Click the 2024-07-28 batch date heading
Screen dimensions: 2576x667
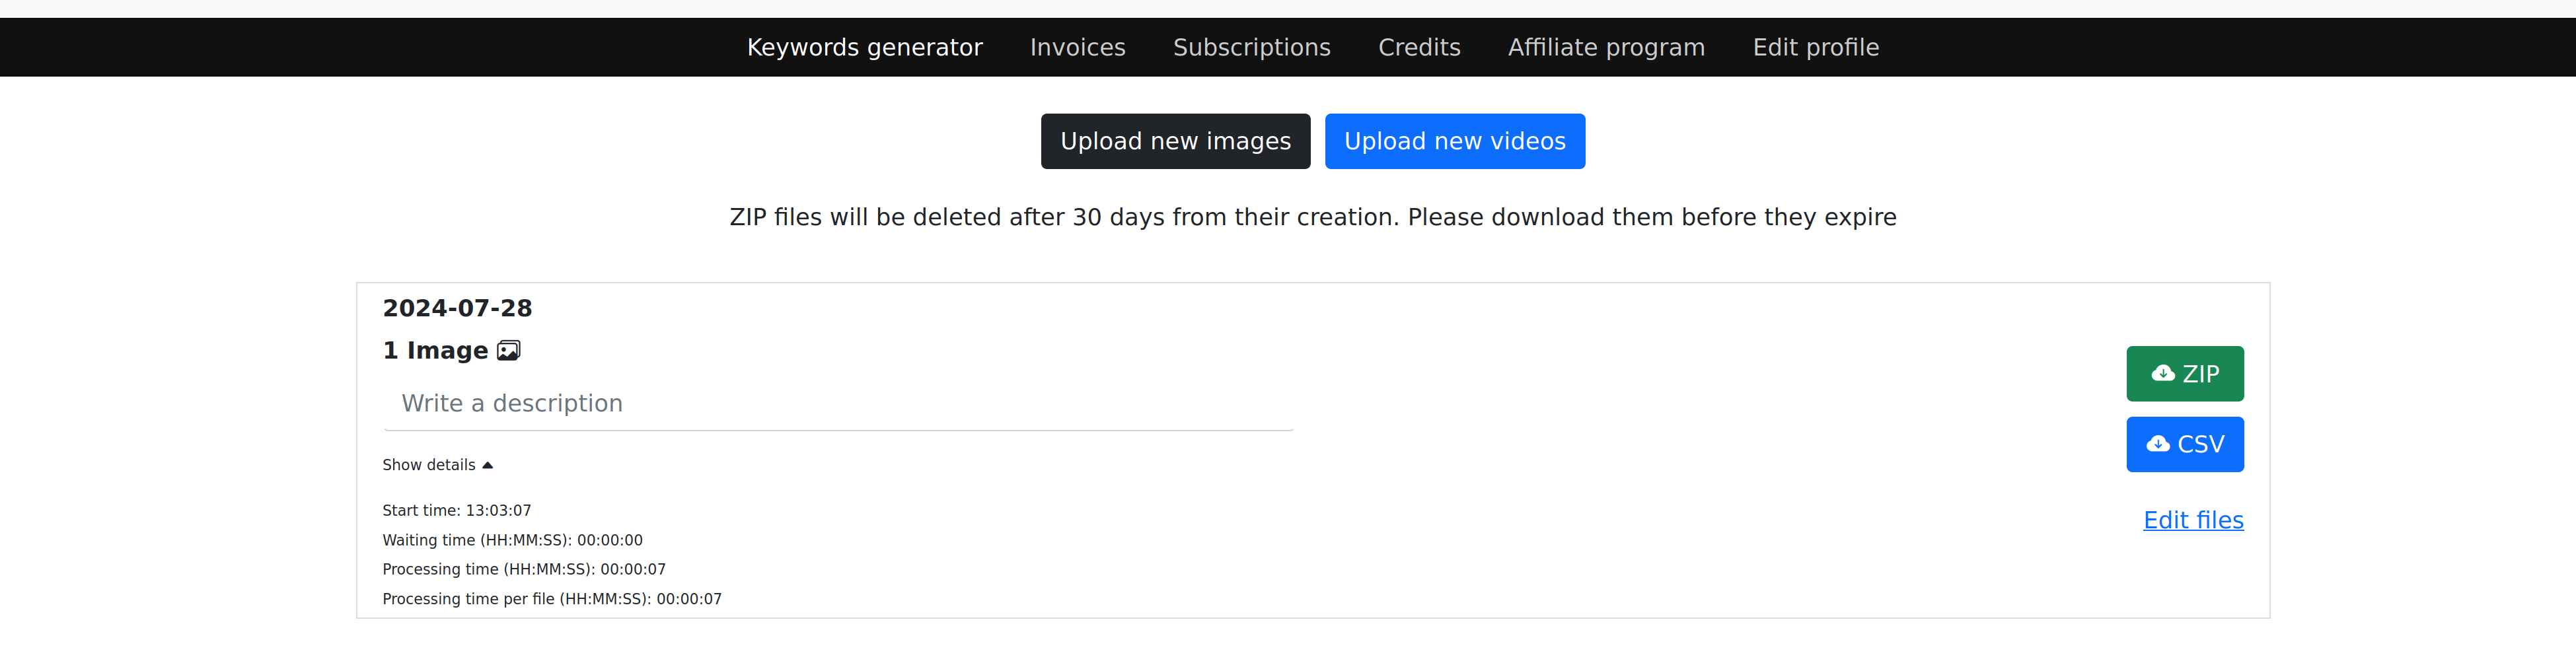457,308
